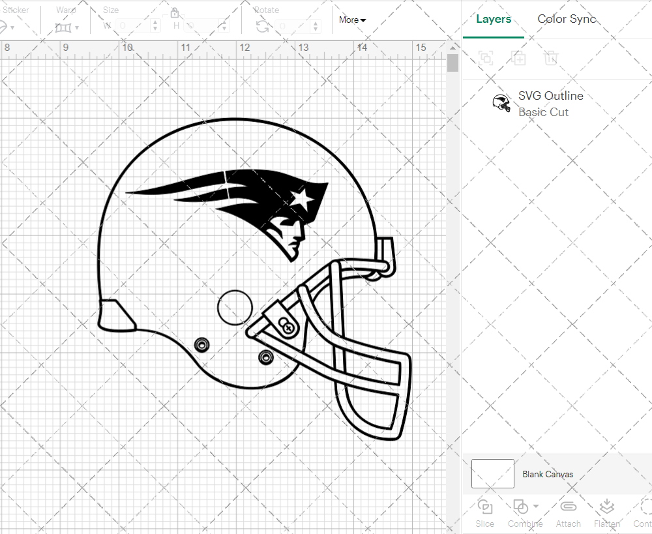Click the Height size input field
The width and height of the screenshot is (652, 534).
point(201,26)
